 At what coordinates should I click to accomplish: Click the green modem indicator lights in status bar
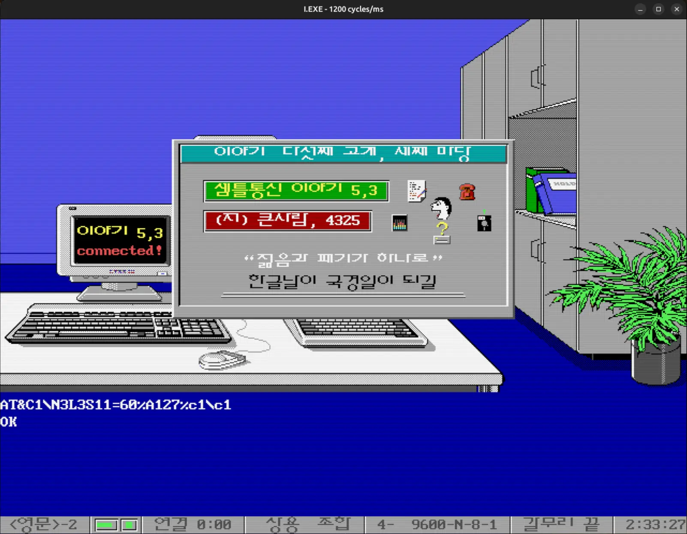pyautogui.click(x=115, y=524)
